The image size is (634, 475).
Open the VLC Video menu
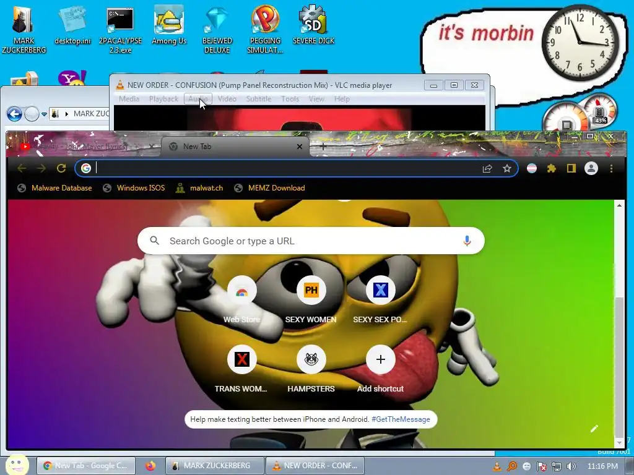coord(227,99)
